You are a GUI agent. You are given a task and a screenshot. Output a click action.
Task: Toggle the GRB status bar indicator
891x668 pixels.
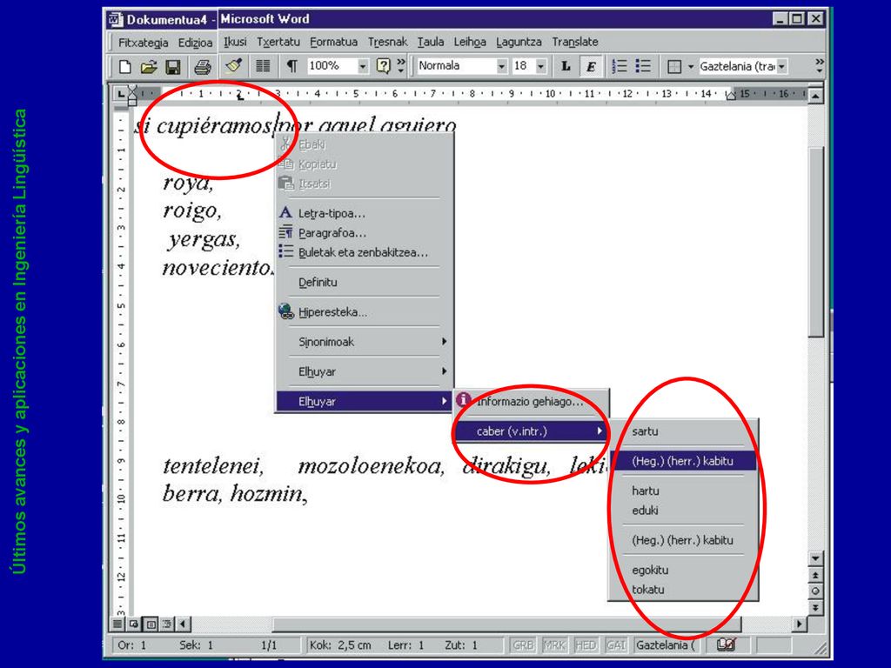tap(523, 645)
